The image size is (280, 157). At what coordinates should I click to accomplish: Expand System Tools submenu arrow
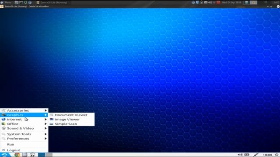point(45,134)
